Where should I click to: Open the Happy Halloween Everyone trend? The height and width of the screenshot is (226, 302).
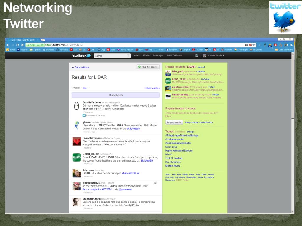[179, 151]
